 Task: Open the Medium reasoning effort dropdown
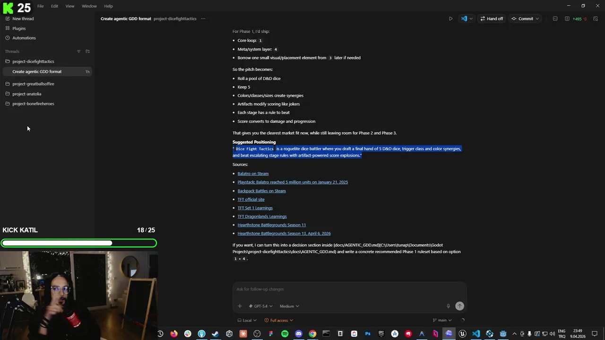[289, 306]
